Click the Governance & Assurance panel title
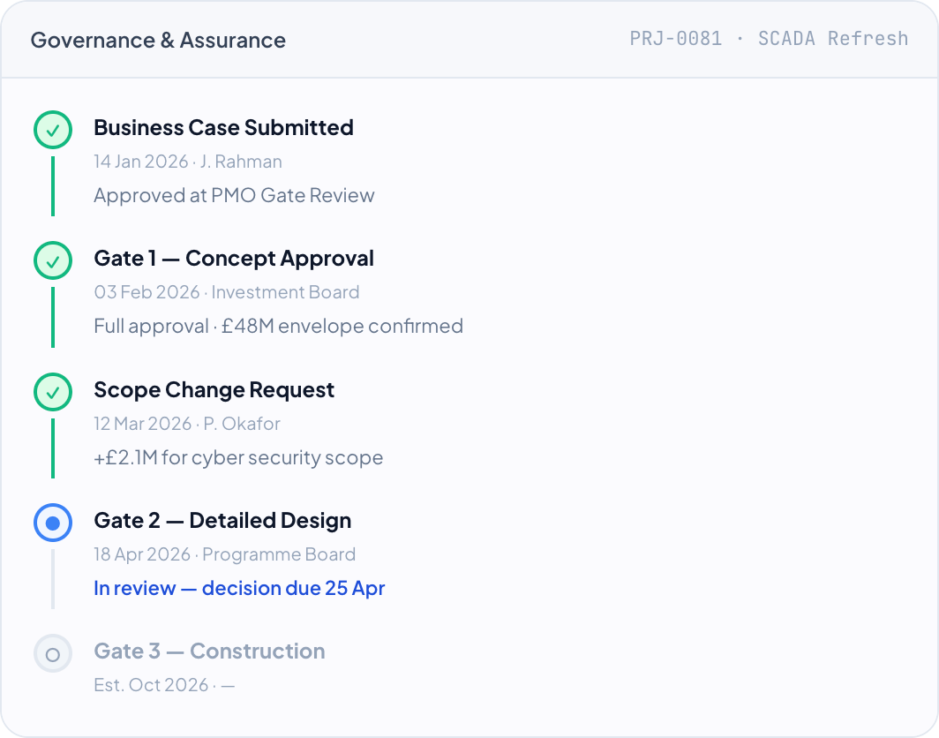The width and height of the screenshot is (939, 738). pos(158,40)
